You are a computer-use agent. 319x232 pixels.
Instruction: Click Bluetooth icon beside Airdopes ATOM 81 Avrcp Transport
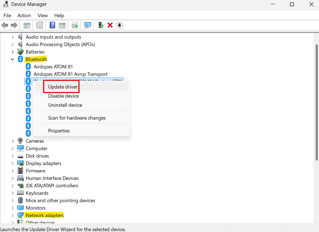[x=28, y=74]
